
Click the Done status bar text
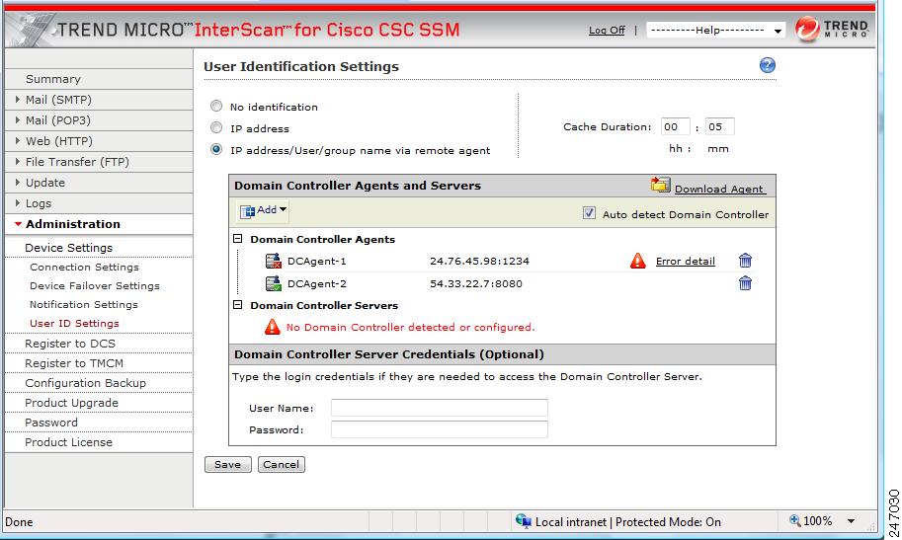point(19,522)
